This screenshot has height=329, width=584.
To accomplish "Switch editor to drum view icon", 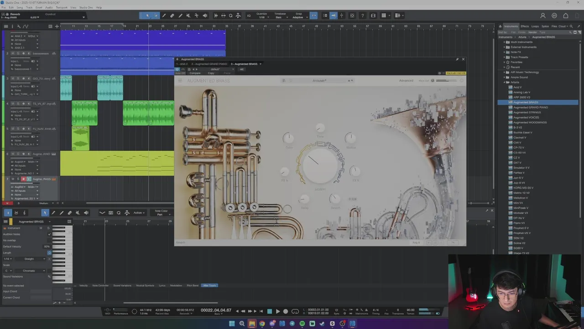I will (16, 212).
